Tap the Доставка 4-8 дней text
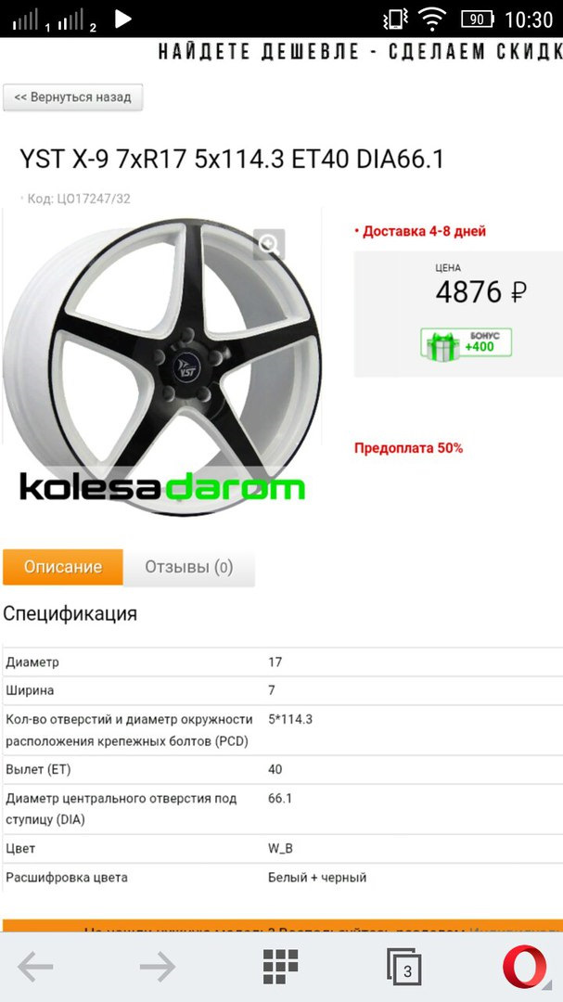 click(x=420, y=231)
